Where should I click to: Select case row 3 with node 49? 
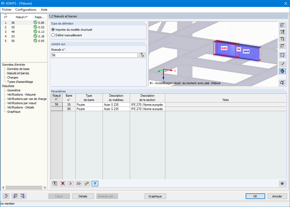24,32
